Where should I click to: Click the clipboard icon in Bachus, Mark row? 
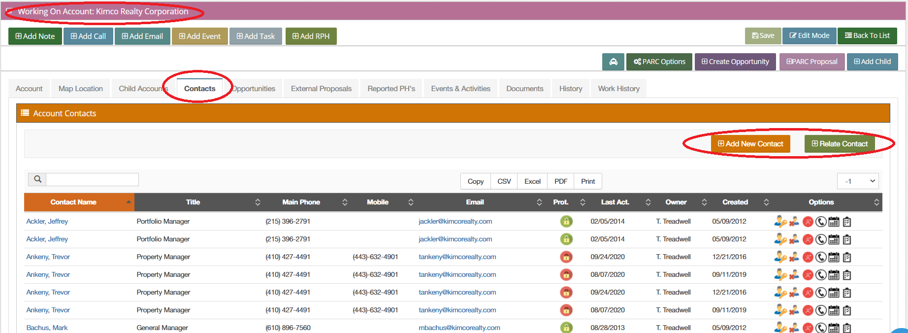[847, 328]
